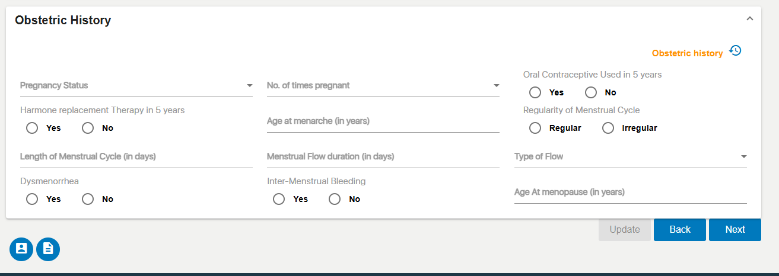Click the patient profile icon button
The image size is (779, 276).
click(x=21, y=249)
